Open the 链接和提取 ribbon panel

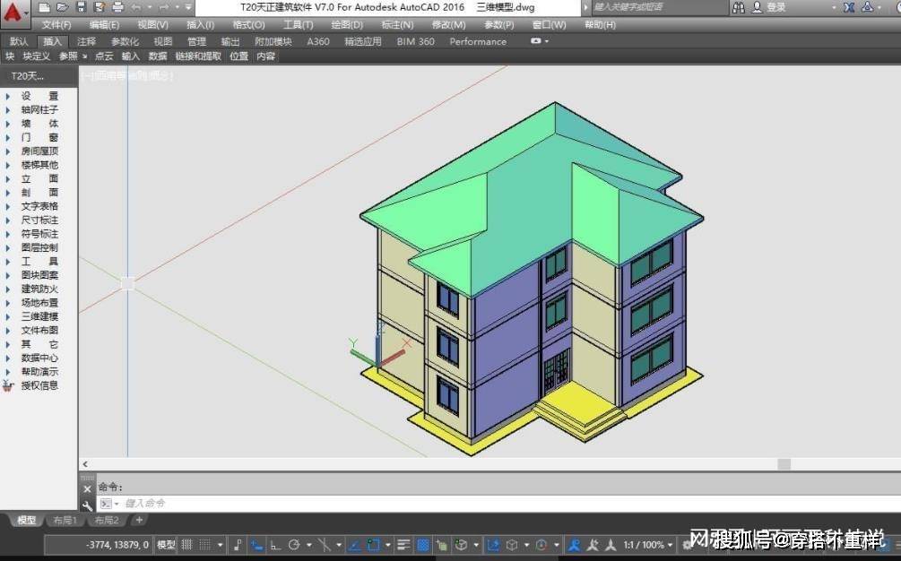pyautogui.click(x=198, y=56)
